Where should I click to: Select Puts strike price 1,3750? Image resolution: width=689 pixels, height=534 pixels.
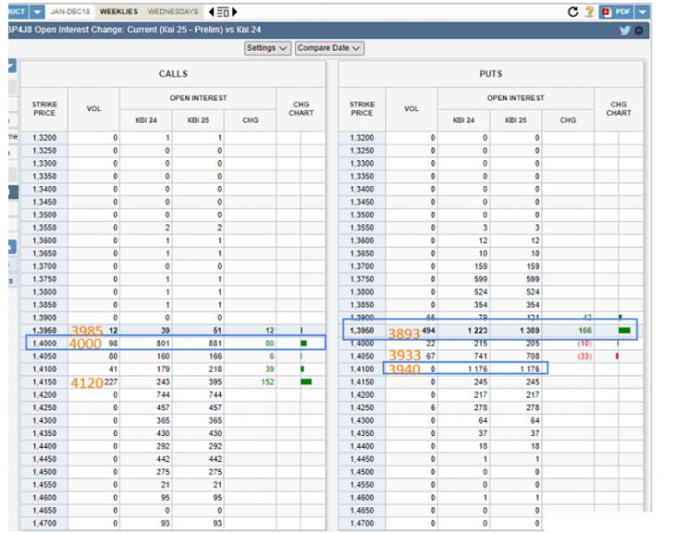pyautogui.click(x=362, y=279)
